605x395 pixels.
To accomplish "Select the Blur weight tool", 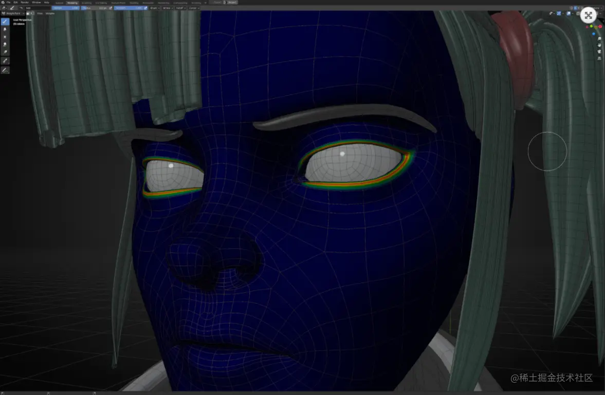I will coord(5,29).
